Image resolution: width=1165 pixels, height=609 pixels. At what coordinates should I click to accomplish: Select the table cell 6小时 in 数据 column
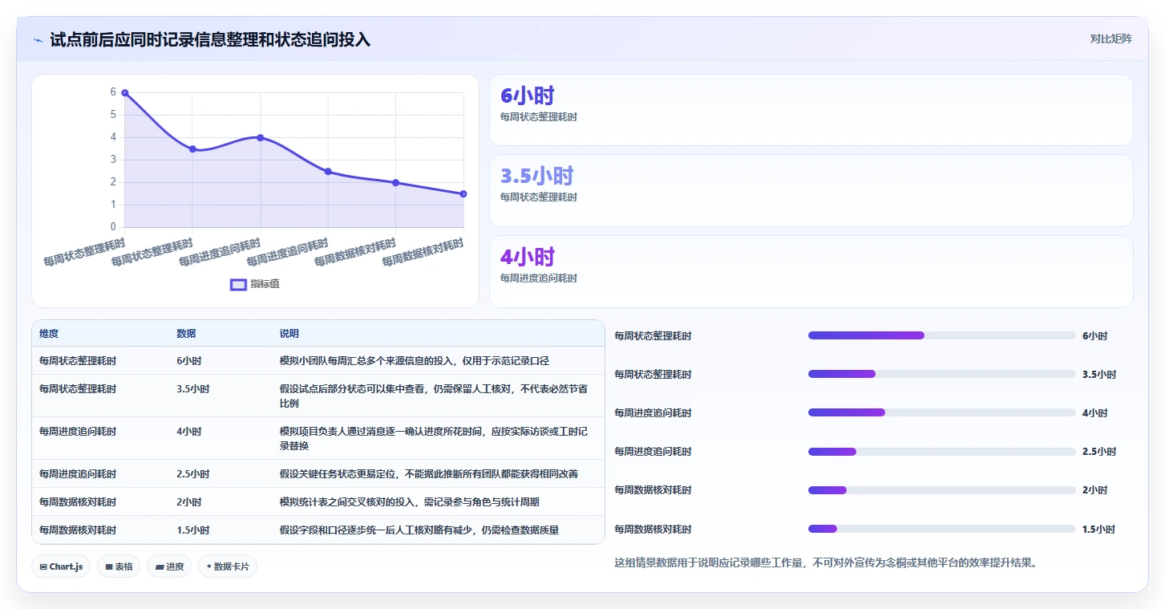coord(189,361)
